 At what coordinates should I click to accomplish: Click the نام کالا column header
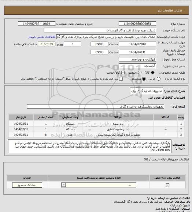click(x=118, y=117)
